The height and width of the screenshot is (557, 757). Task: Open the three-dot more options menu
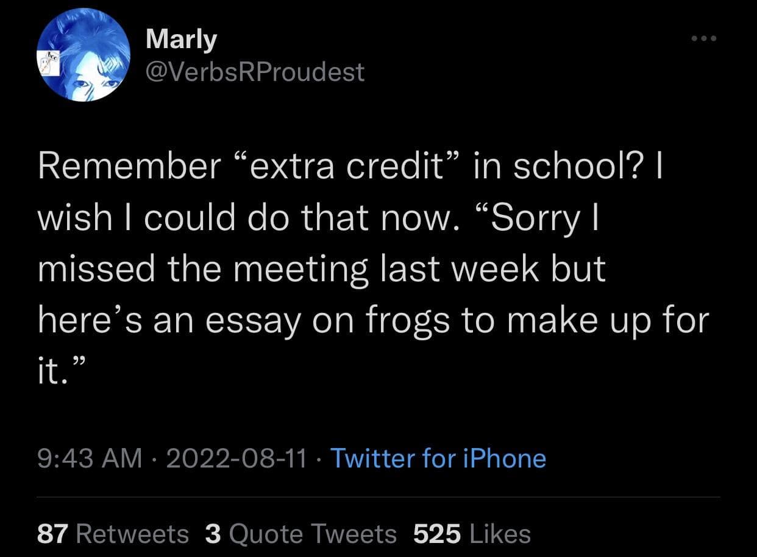[x=705, y=38]
